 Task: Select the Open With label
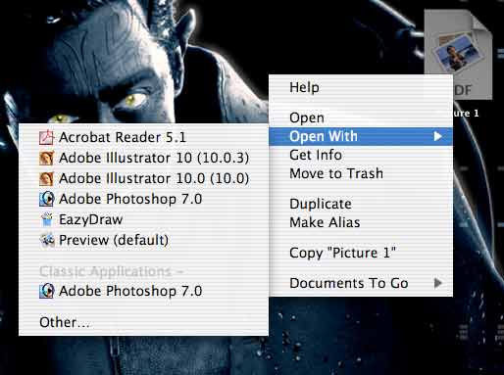324,136
